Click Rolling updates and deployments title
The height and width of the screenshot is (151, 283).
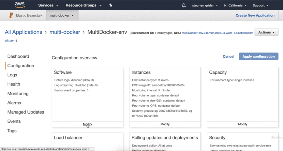165,137
